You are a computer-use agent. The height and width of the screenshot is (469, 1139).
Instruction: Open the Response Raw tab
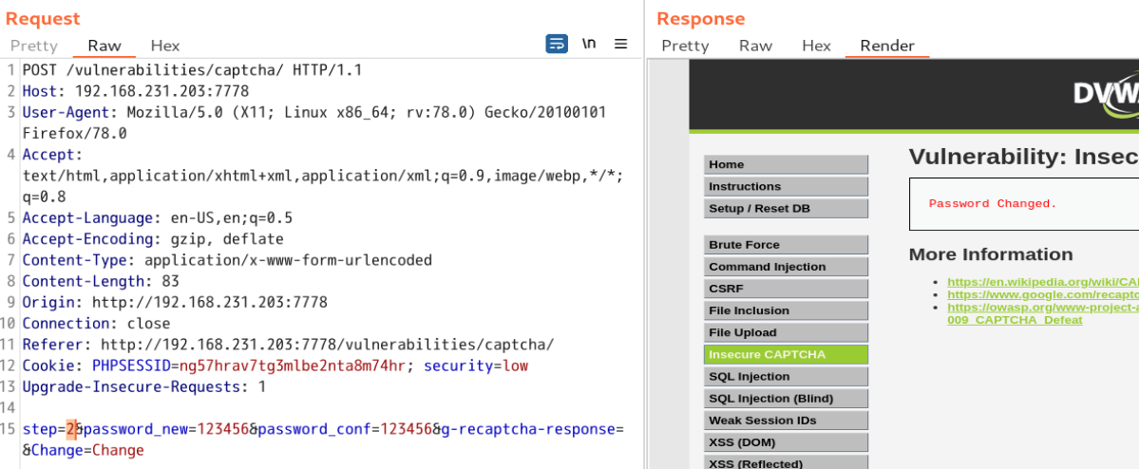point(755,46)
